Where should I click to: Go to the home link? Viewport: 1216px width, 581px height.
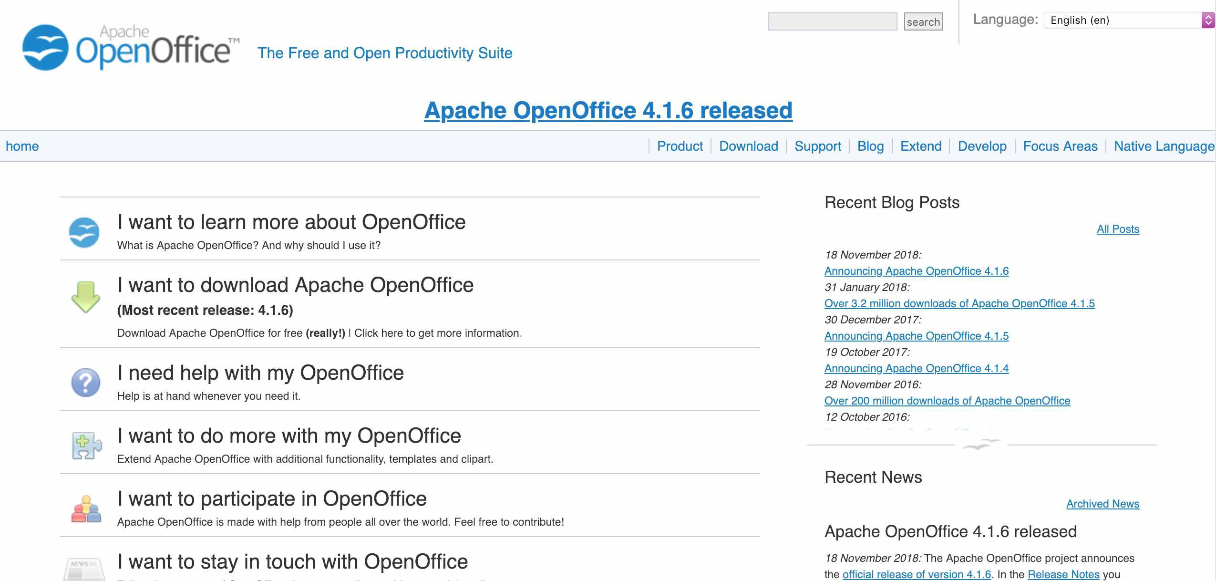coord(22,146)
